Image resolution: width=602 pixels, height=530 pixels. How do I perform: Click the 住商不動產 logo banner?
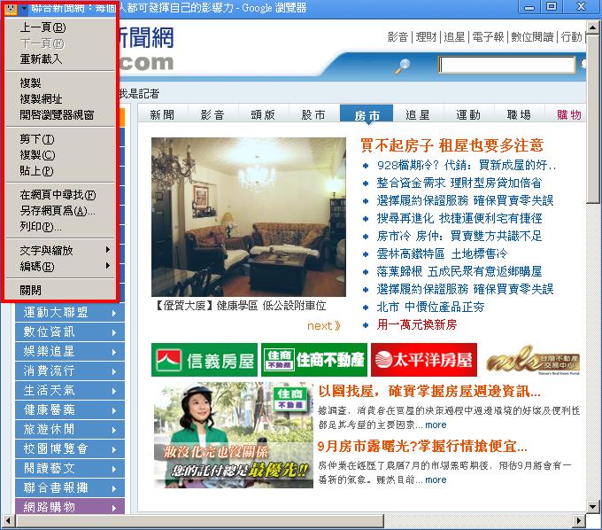314,360
